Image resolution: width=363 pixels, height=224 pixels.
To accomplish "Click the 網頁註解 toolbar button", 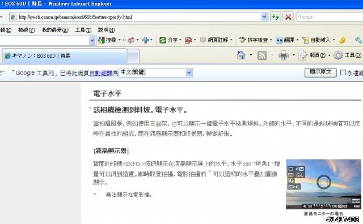I will [x=214, y=40].
